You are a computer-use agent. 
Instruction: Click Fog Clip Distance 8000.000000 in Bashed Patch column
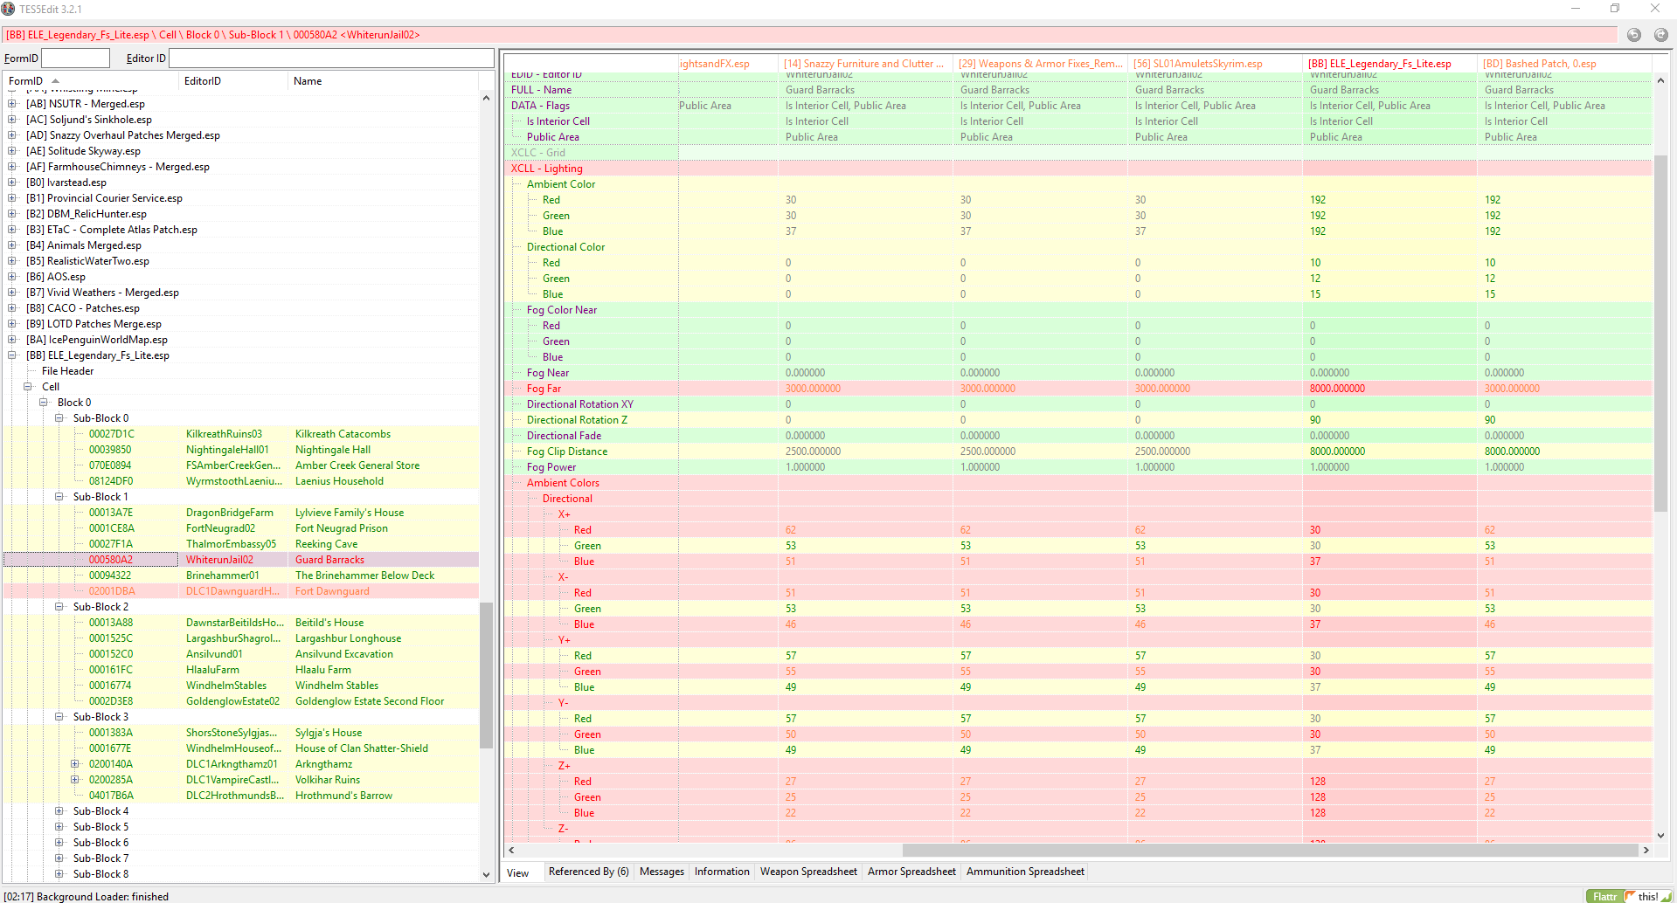point(1512,451)
